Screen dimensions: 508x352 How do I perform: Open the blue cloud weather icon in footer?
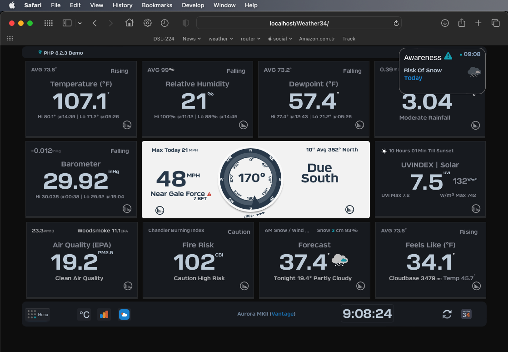(124, 314)
